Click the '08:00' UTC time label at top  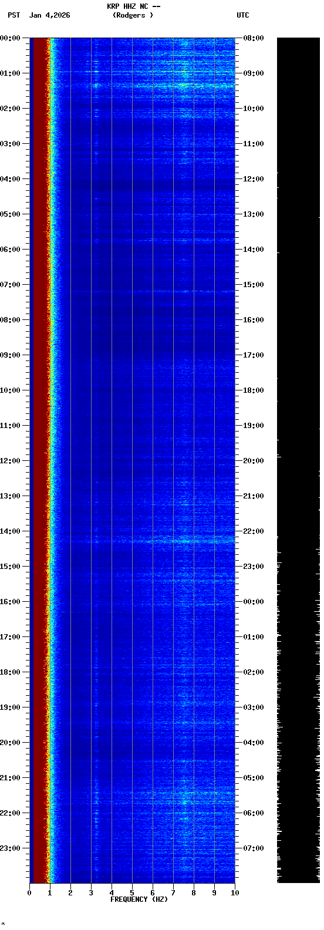tap(254, 38)
